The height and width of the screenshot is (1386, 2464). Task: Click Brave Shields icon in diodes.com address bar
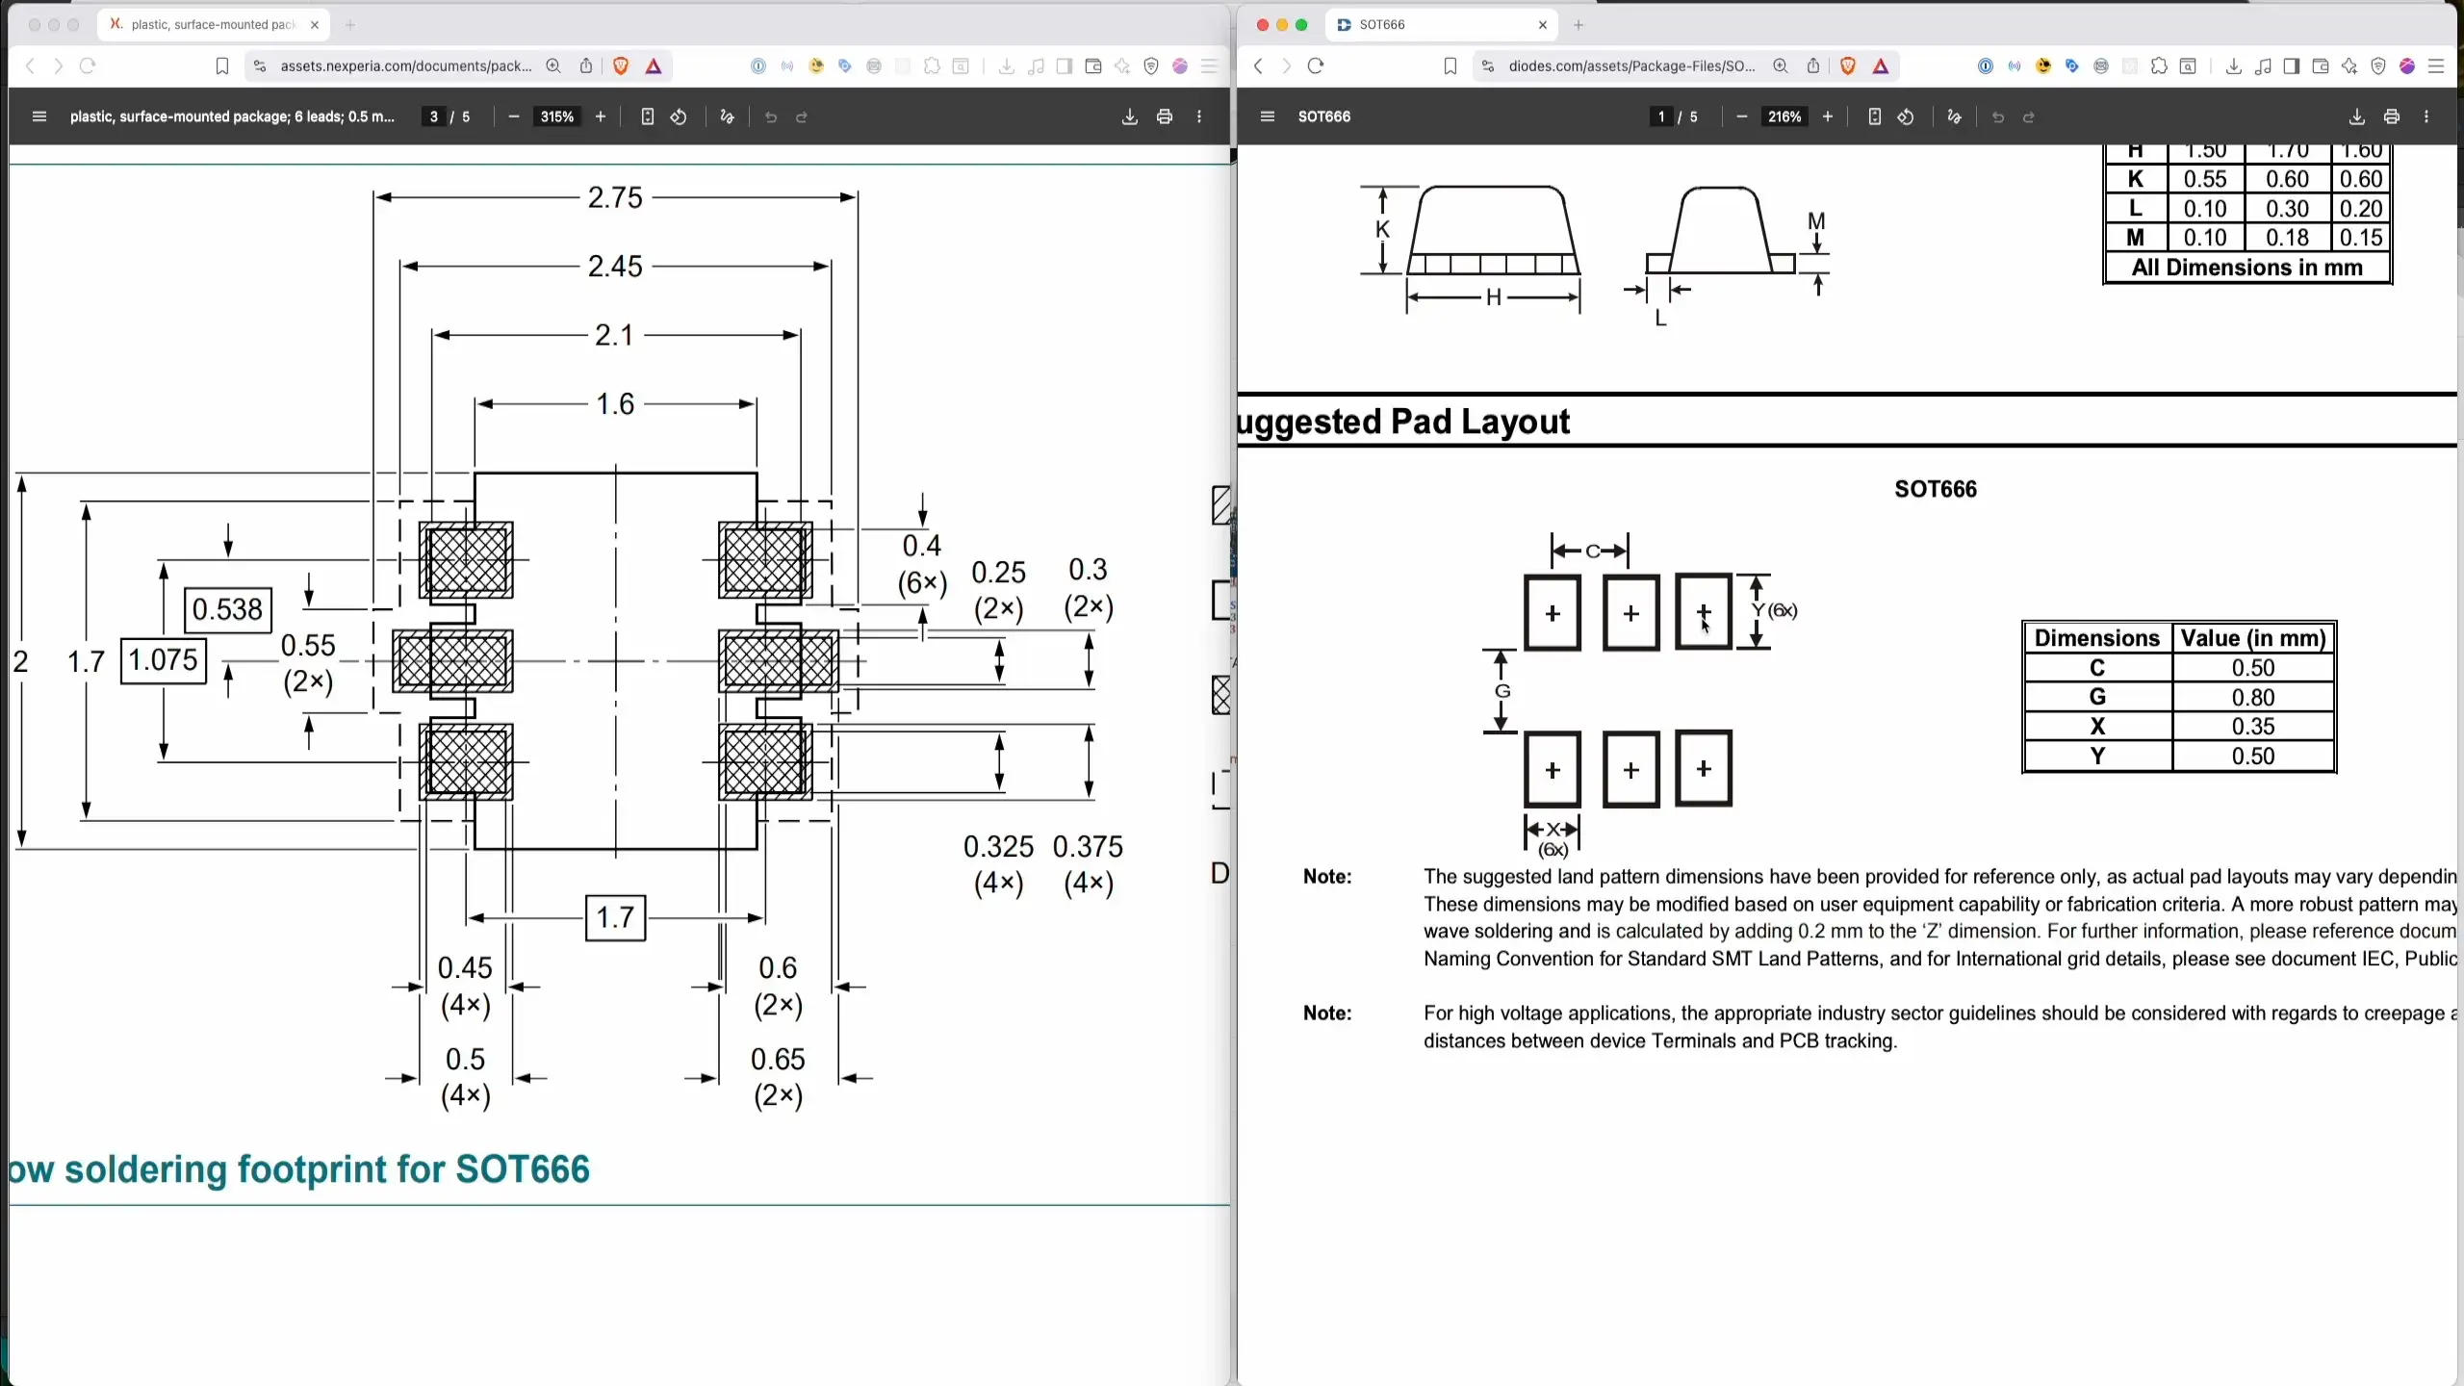coord(1847,65)
